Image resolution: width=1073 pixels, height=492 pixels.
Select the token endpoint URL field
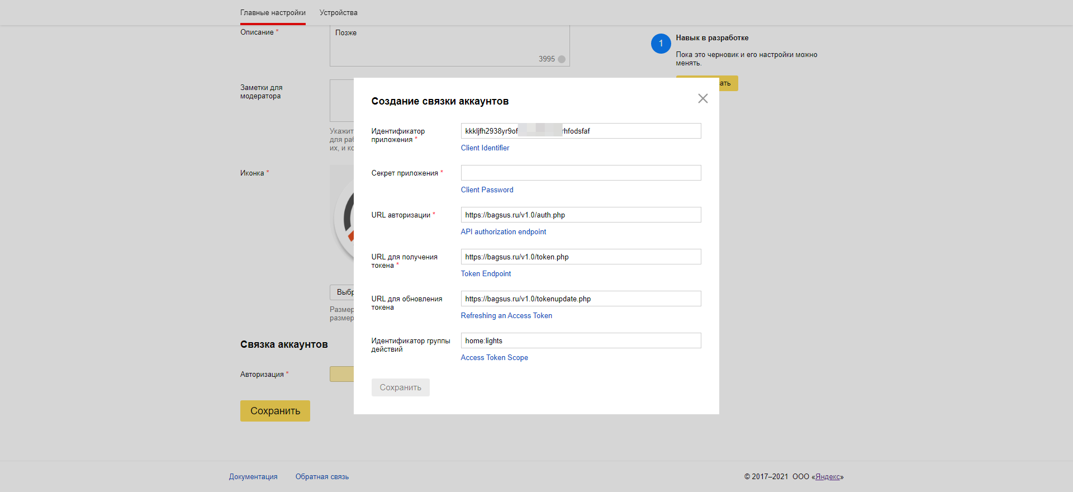coord(581,257)
